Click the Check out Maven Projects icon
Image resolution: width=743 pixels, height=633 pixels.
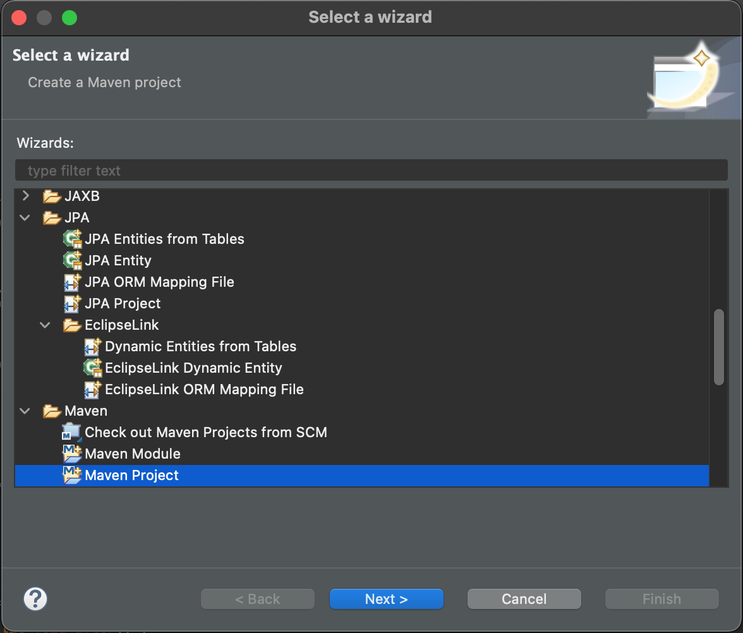coord(72,432)
